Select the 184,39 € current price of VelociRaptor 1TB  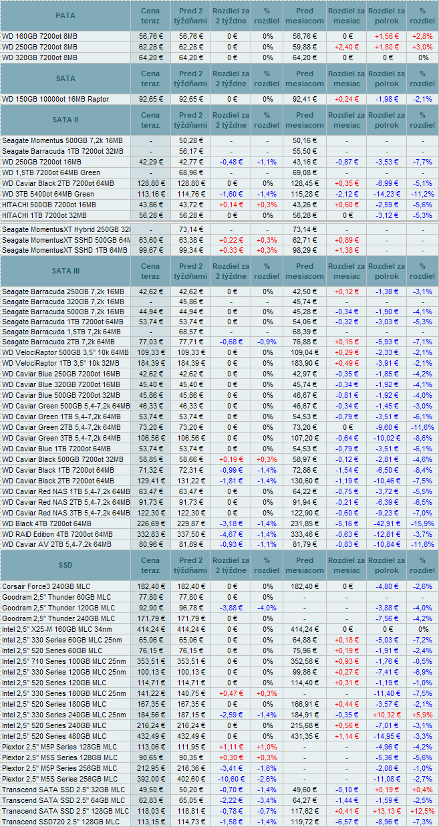[151, 362]
